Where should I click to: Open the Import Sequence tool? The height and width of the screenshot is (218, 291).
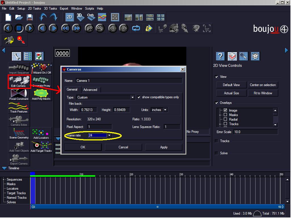[19, 69]
